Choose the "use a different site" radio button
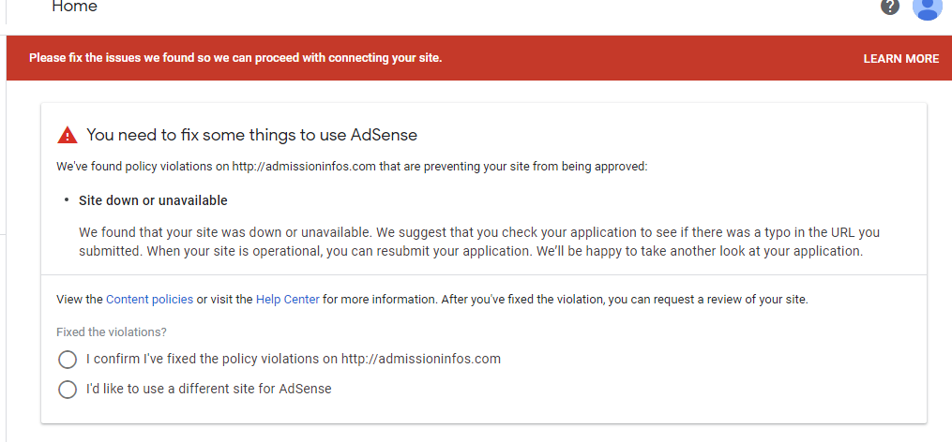This screenshot has height=442, width=952. (68, 390)
